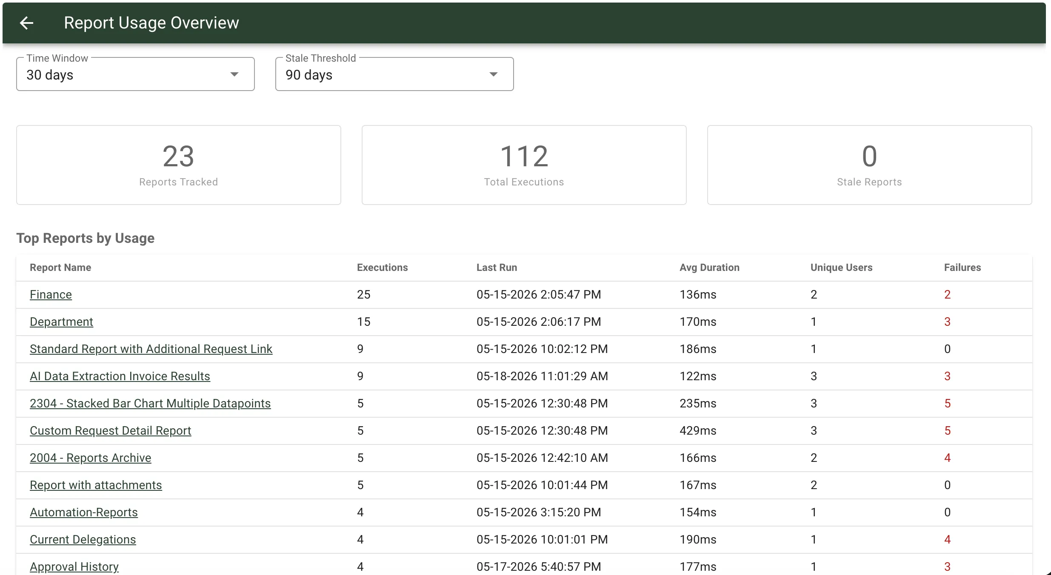Screen dimensions: 1051x575
Task: Open Standard Report with Additional Request Link
Action: (x=151, y=349)
